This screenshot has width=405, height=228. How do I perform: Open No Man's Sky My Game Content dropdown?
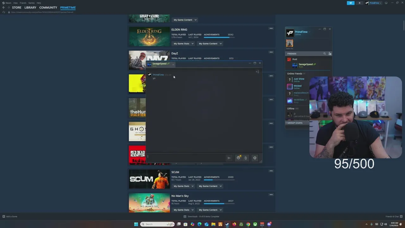tap(210, 210)
